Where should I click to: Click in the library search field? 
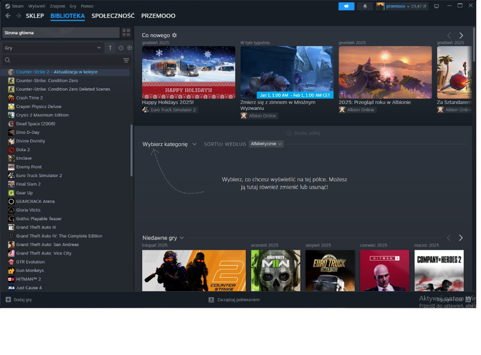point(66,61)
